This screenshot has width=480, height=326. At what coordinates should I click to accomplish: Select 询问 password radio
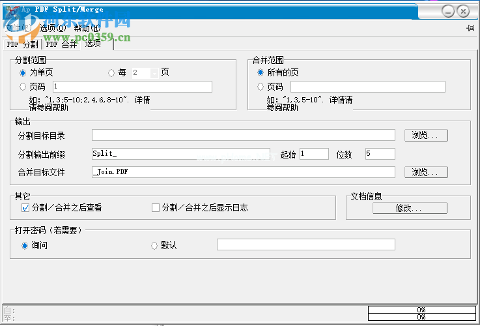pyautogui.click(x=25, y=246)
